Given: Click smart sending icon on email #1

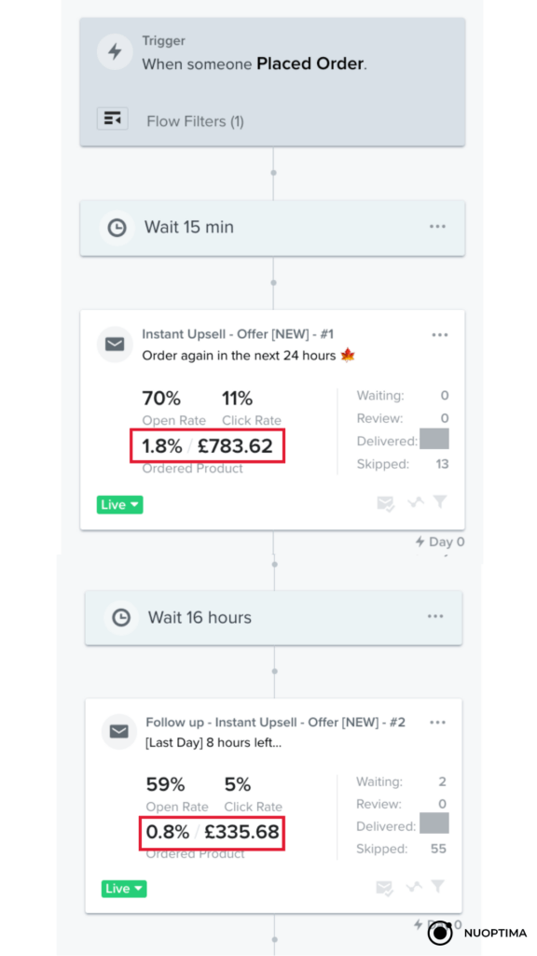Looking at the screenshot, I should [385, 503].
